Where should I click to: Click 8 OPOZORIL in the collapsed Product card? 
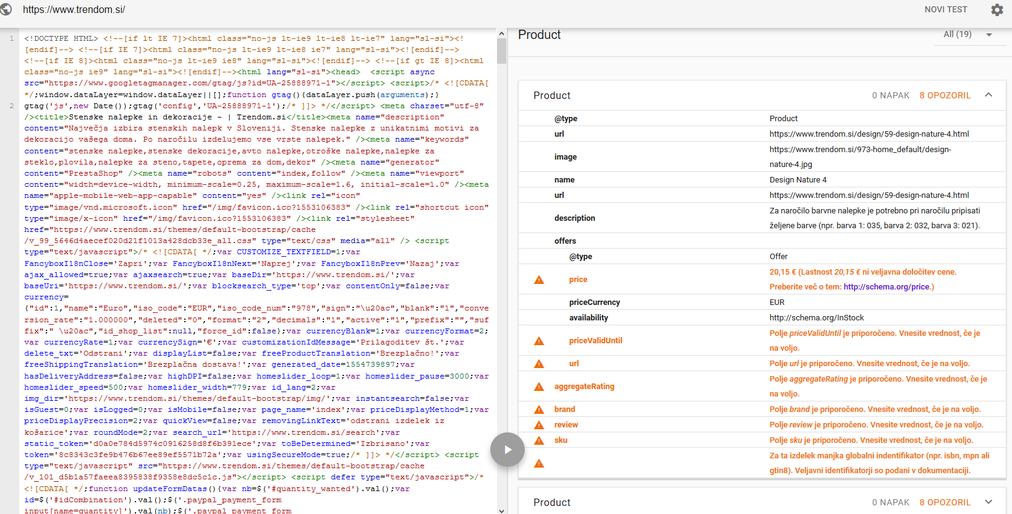tap(945, 502)
